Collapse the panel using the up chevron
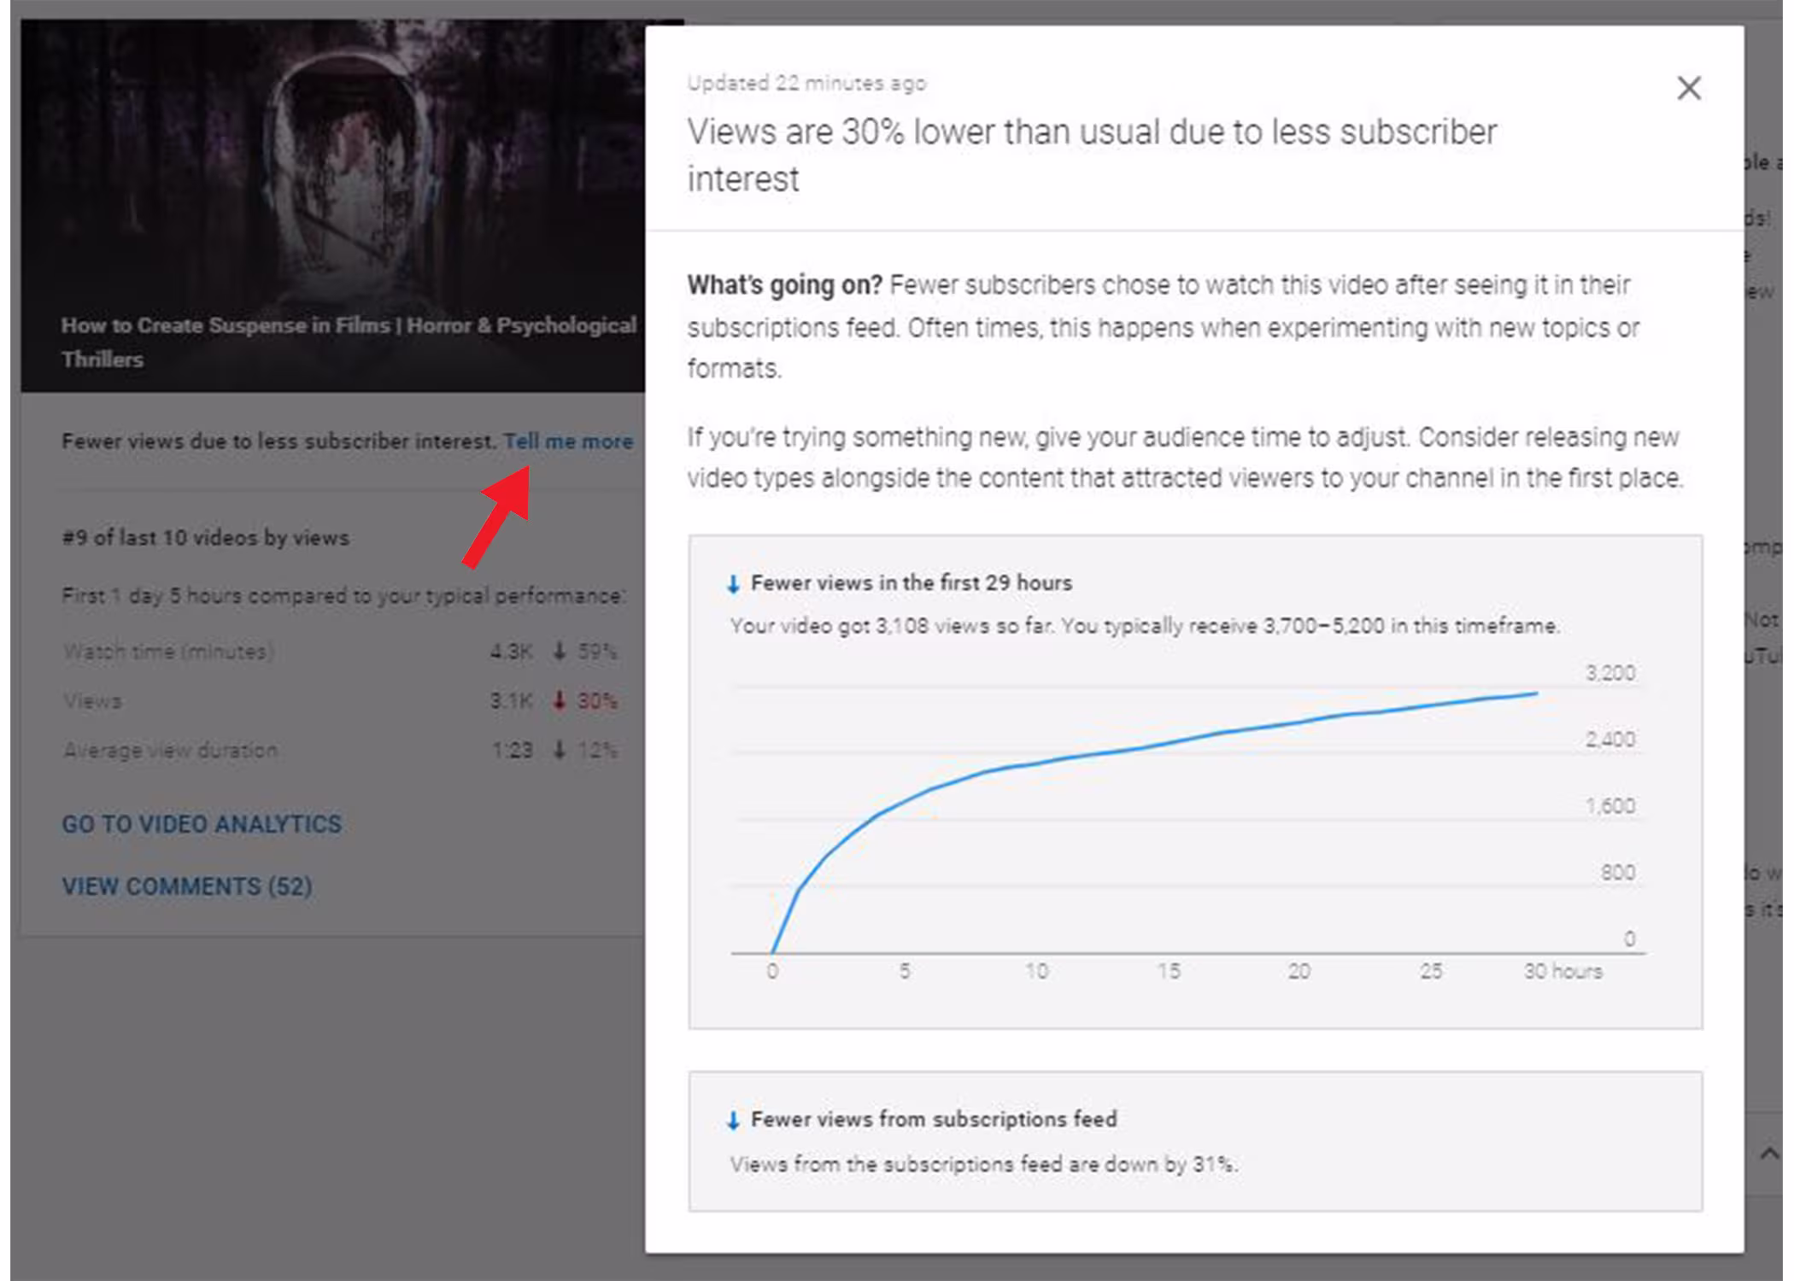 [x=1768, y=1155]
